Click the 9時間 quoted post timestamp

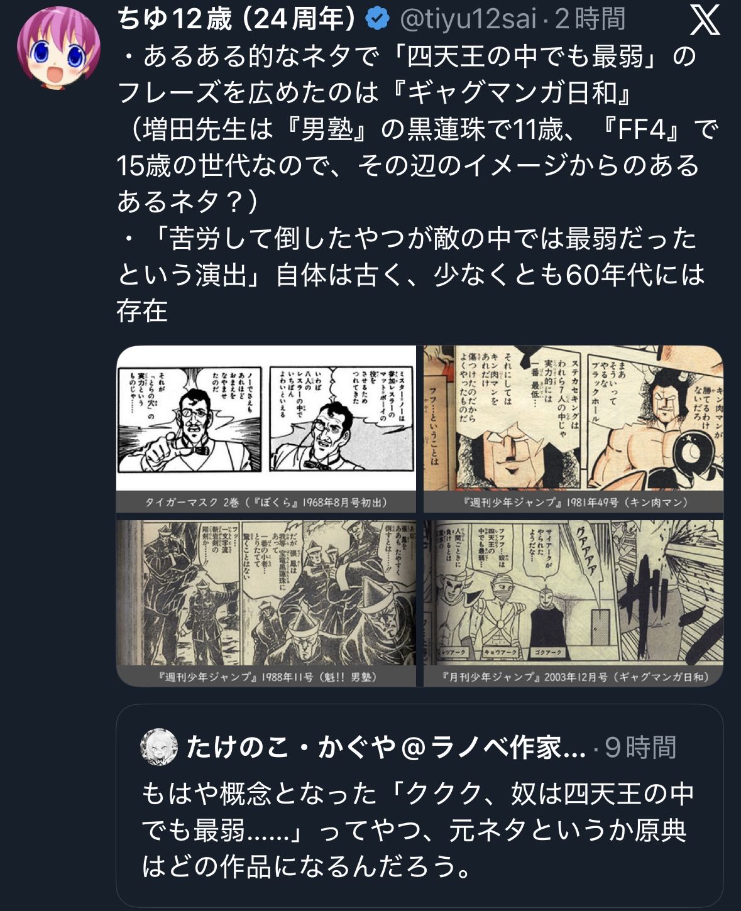pos(640,748)
